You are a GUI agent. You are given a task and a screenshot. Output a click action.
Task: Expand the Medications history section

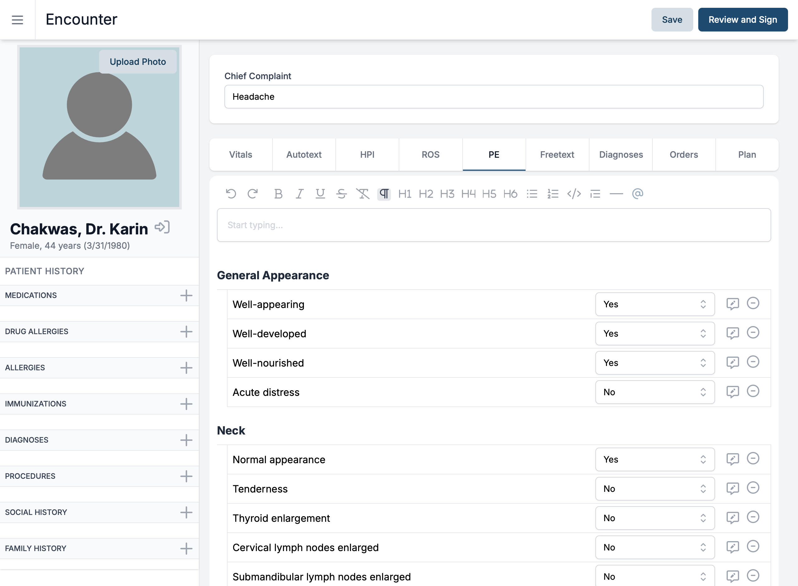(186, 295)
